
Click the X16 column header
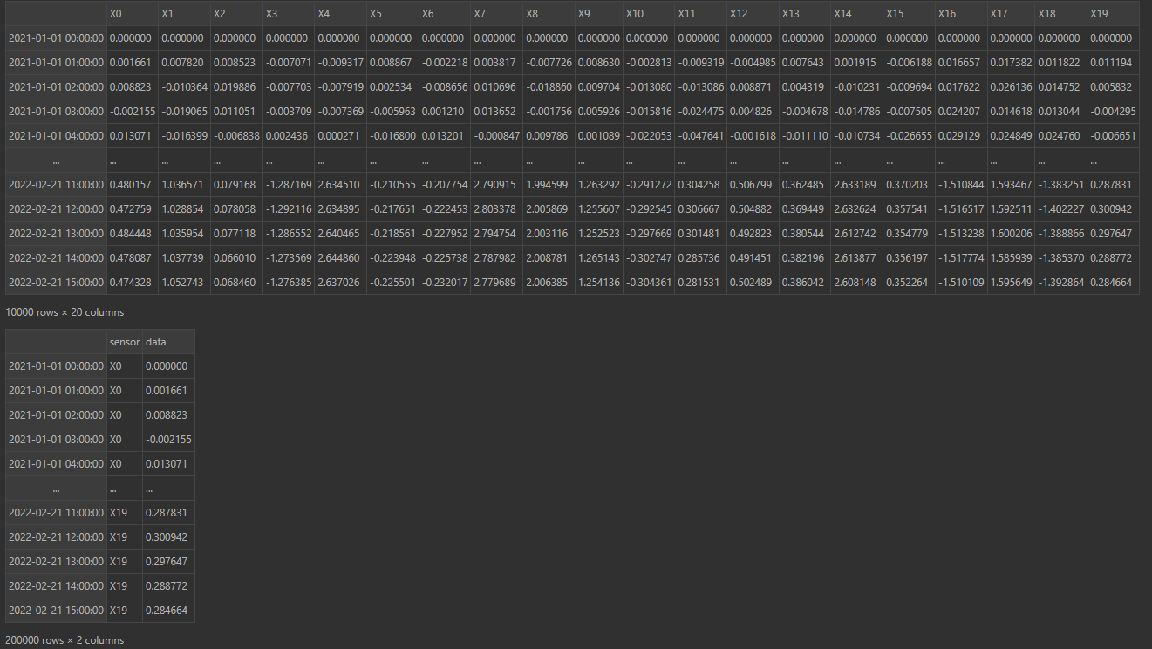coord(961,14)
